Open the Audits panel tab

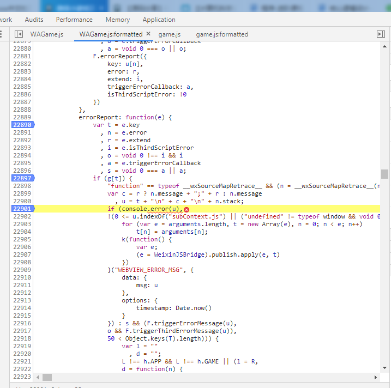point(34,20)
